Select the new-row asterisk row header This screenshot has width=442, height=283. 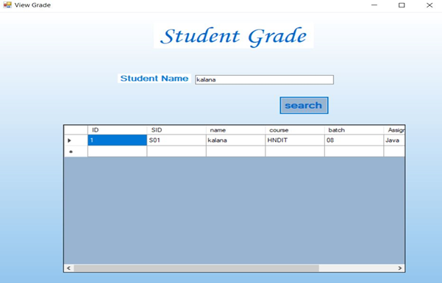[x=76, y=151]
